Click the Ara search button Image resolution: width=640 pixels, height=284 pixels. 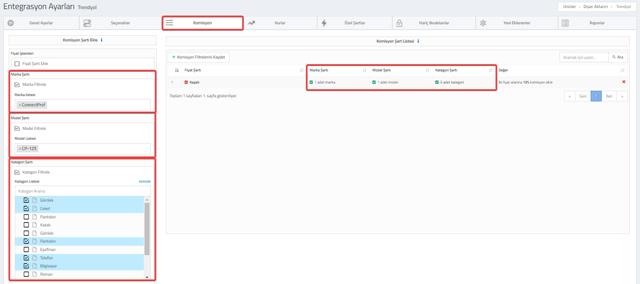pos(618,57)
